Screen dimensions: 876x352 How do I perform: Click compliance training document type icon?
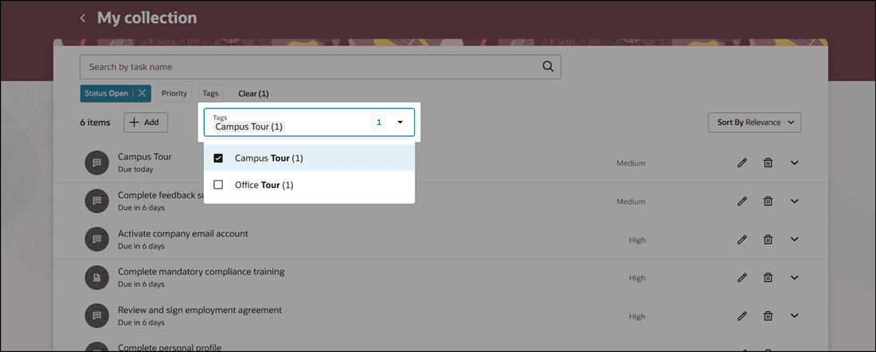pos(96,277)
